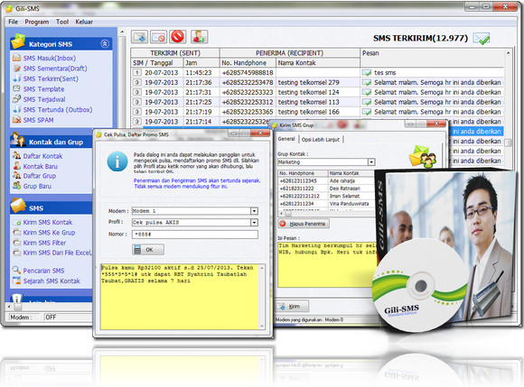Click the Kontak dan Grup panel header
Viewport: 524px width, 387px height.
tap(51, 142)
